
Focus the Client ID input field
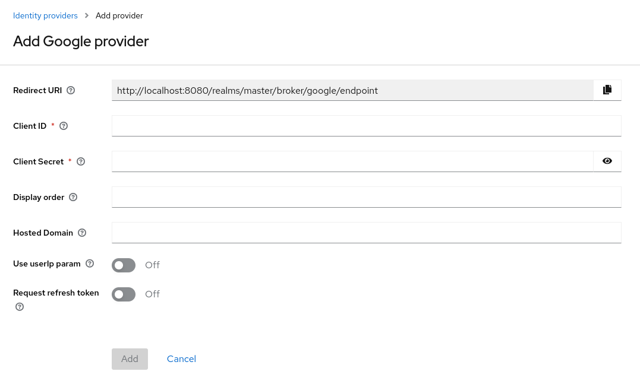(366, 126)
